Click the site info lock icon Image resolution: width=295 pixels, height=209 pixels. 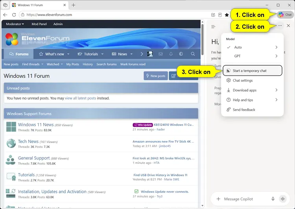[x=23, y=15]
